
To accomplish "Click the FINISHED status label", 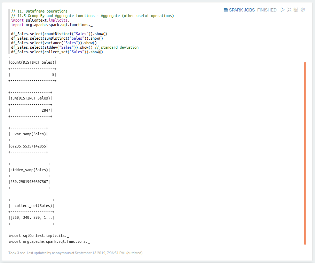I will (x=267, y=10).
